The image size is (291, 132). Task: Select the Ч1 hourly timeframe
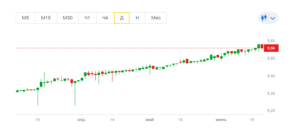point(87,18)
